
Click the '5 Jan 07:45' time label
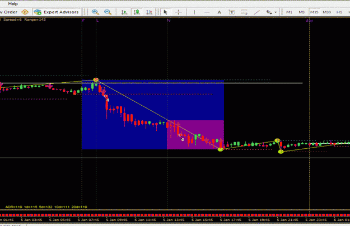(88, 220)
